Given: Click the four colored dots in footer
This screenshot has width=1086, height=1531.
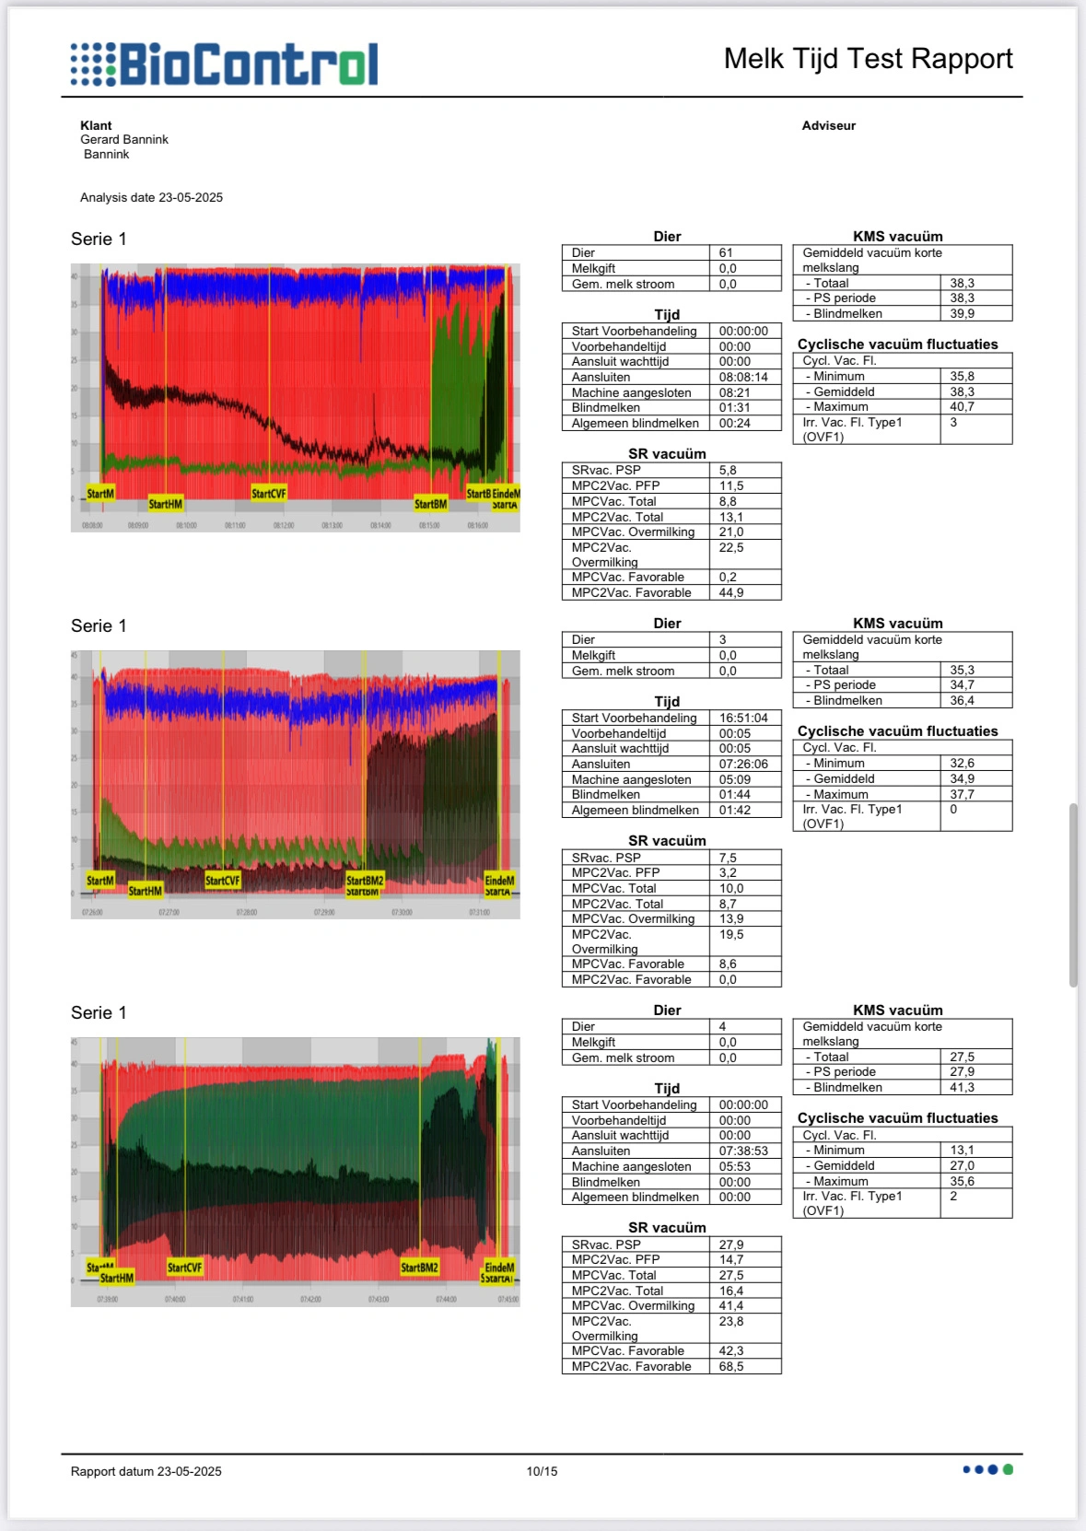Looking at the screenshot, I should (x=987, y=1469).
